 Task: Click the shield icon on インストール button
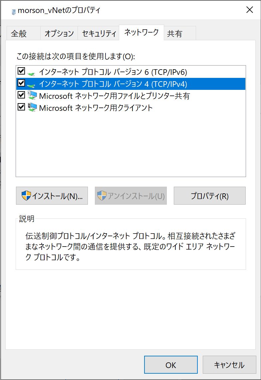[x=26, y=196]
